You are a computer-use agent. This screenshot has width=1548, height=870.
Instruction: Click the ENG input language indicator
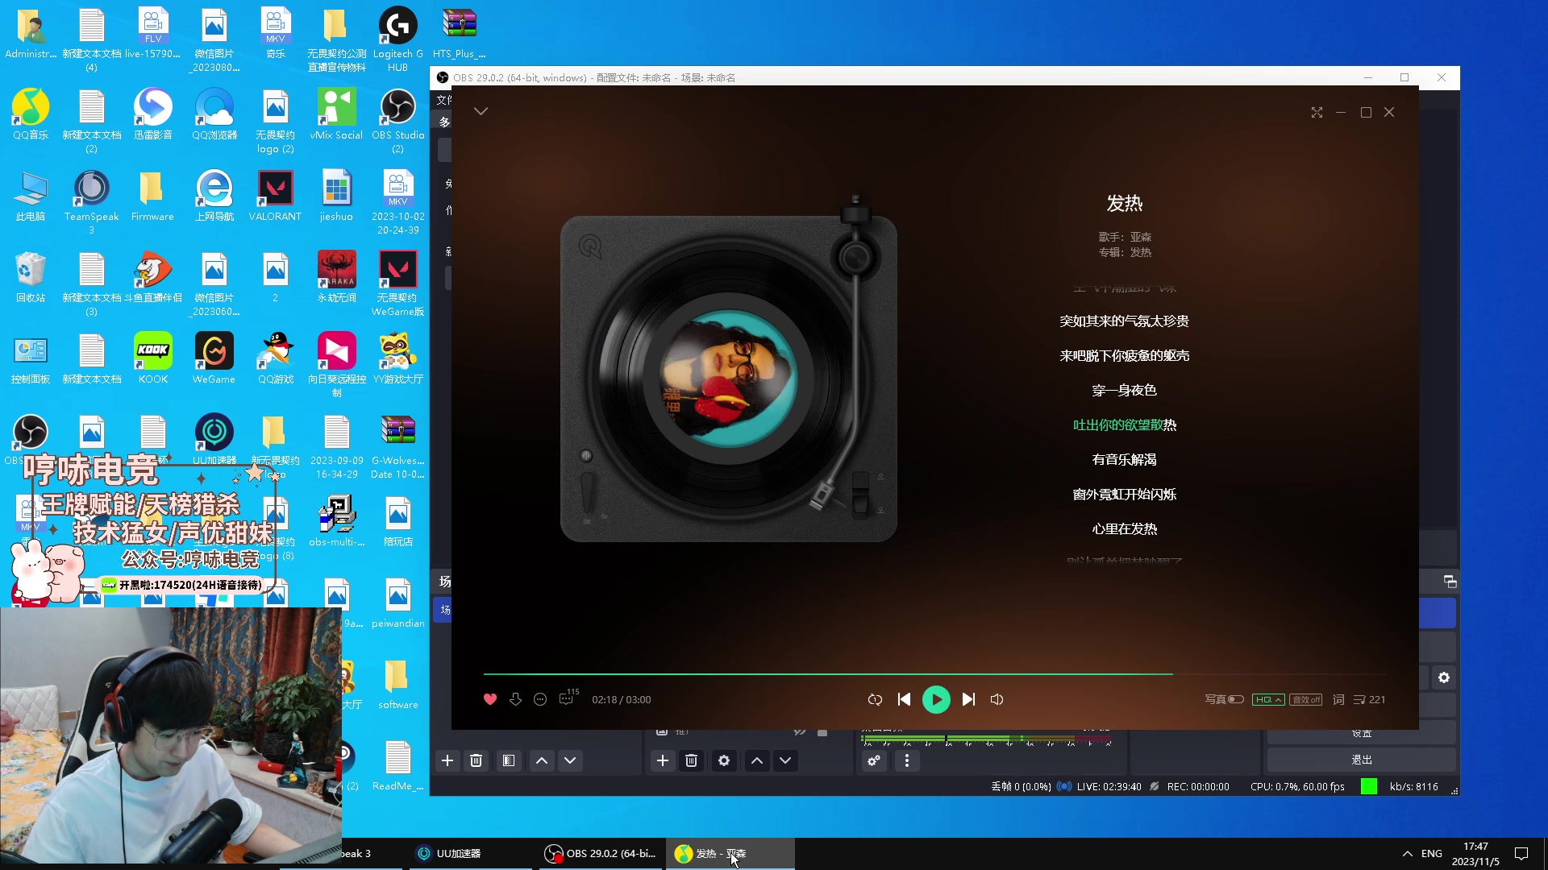click(x=1432, y=853)
